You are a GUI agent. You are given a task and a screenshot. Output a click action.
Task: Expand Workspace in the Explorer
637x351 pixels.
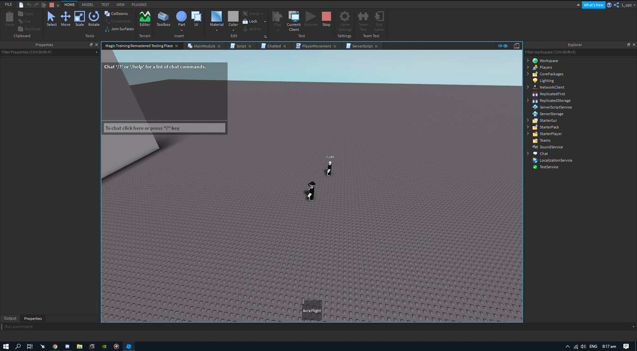[528, 61]
